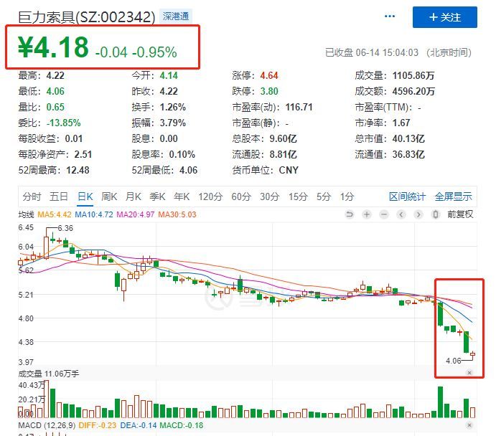Select the 周K chart tab
Screen dimensions: 496x436
coord(109,196)
